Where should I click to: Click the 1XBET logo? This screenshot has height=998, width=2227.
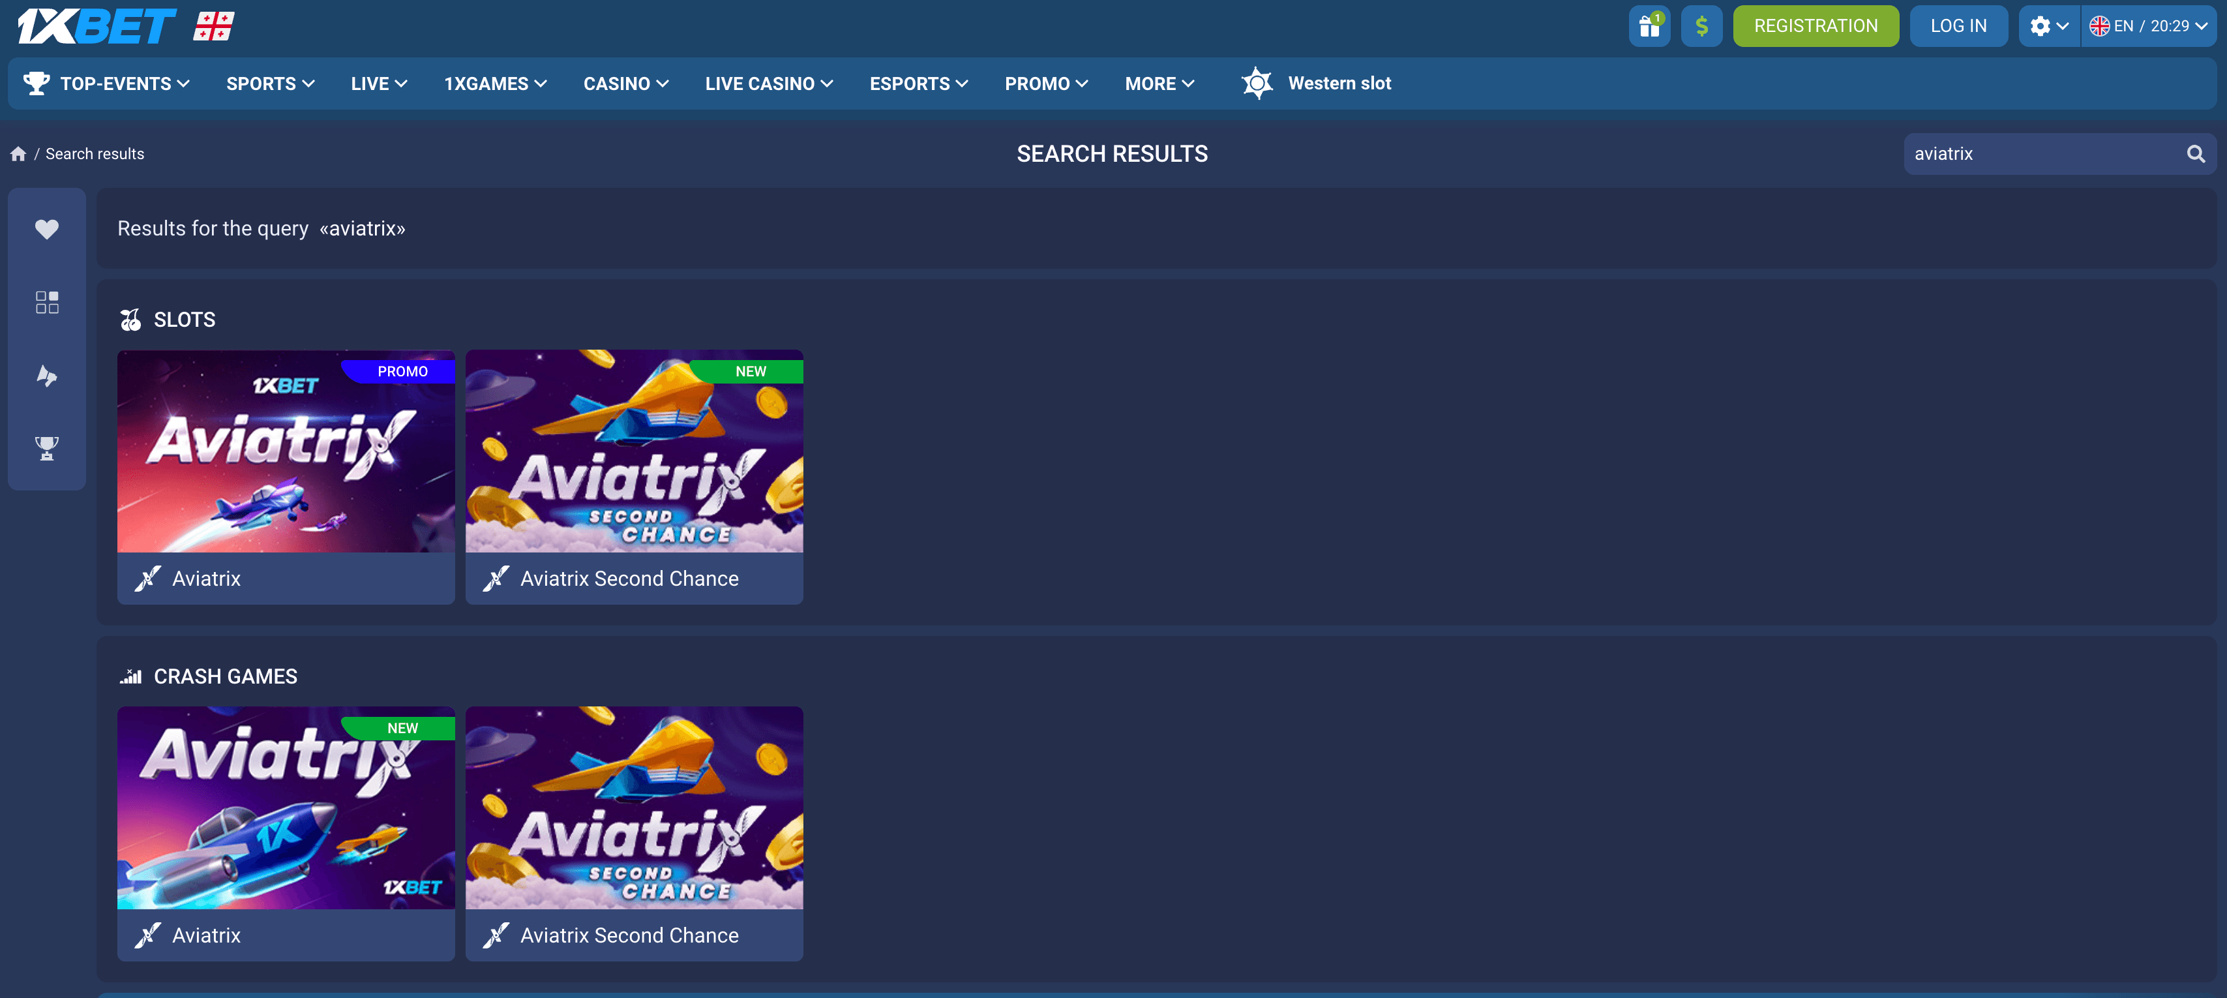pyautogui.click(x=97, y=26)
